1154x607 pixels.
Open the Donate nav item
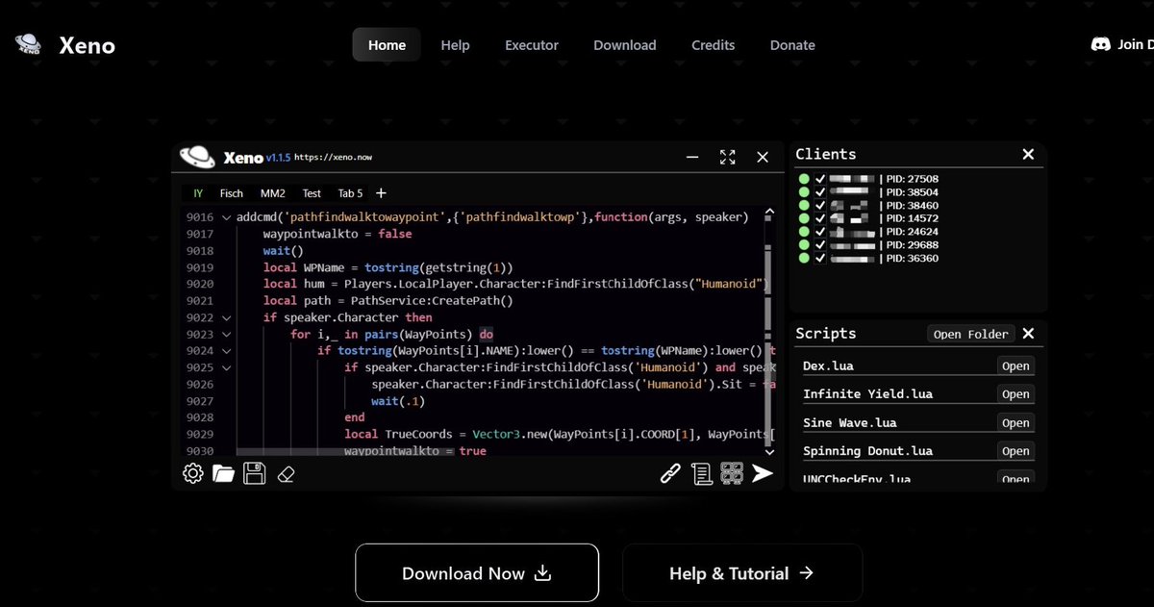click(x=792, y=44)
